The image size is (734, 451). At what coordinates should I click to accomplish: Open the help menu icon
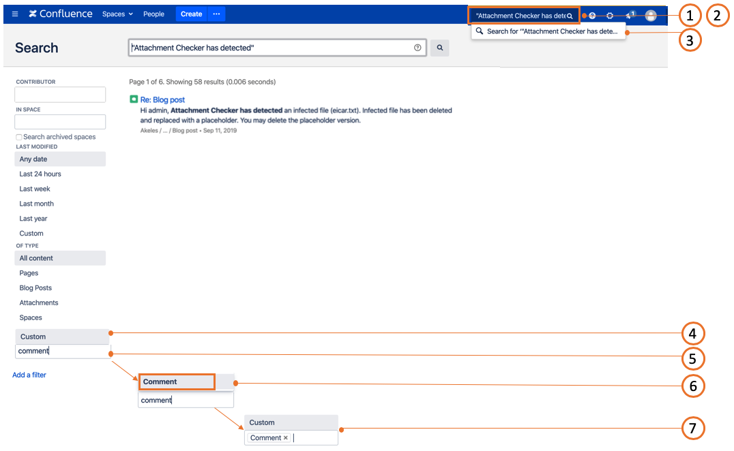coord(592,15)
